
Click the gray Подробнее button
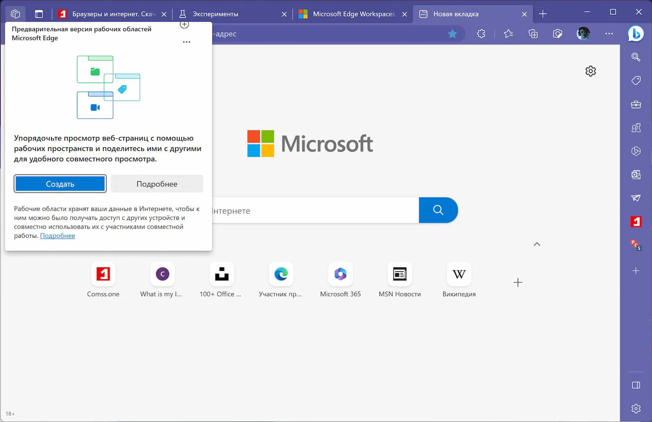point(157,184)
